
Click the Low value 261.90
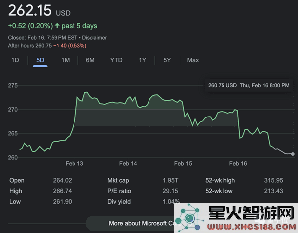63,201
